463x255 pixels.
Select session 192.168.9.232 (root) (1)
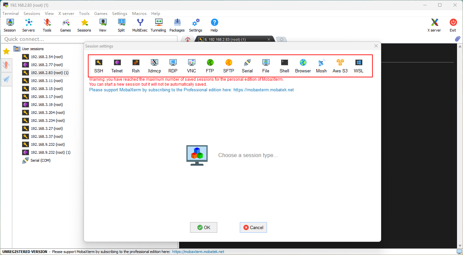coord(46,152)
